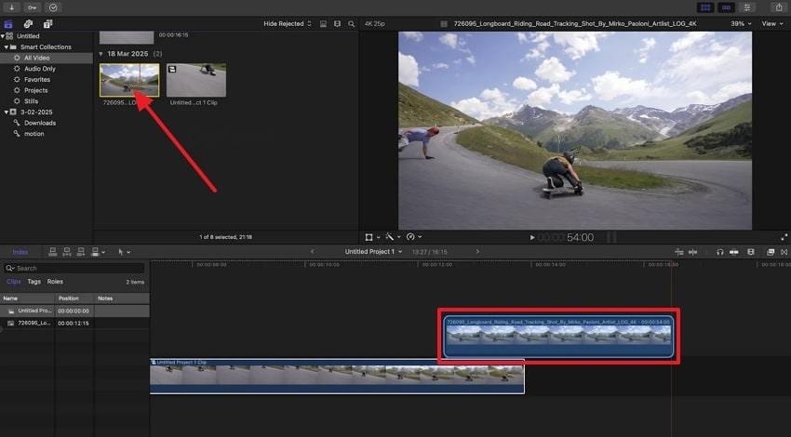Toggle video and audio skimming

(x=679, y=252)
